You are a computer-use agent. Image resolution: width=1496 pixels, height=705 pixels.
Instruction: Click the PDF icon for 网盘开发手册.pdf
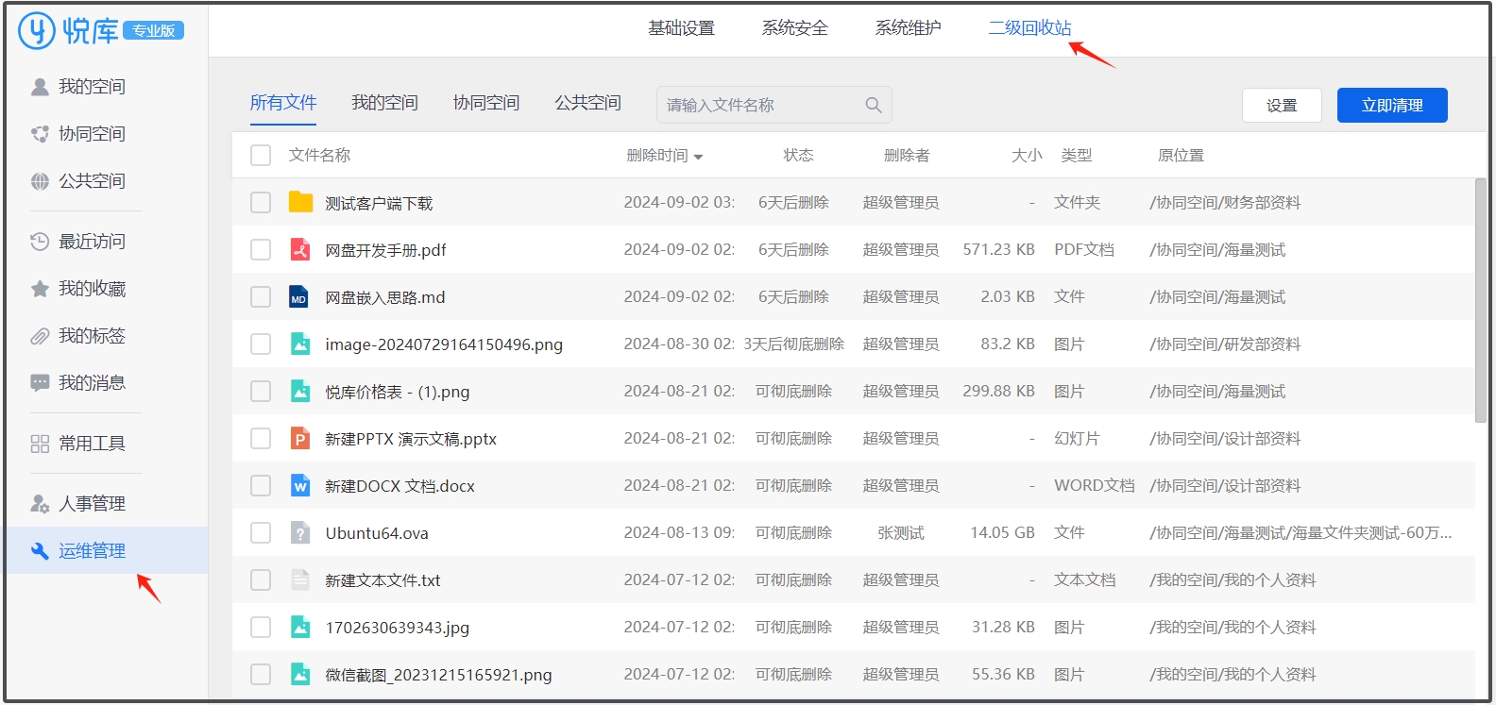(300, 250)
